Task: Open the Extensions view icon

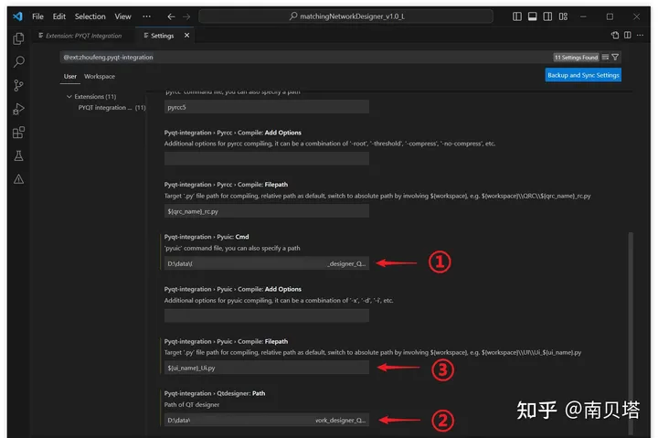Action: click(18, 133)
